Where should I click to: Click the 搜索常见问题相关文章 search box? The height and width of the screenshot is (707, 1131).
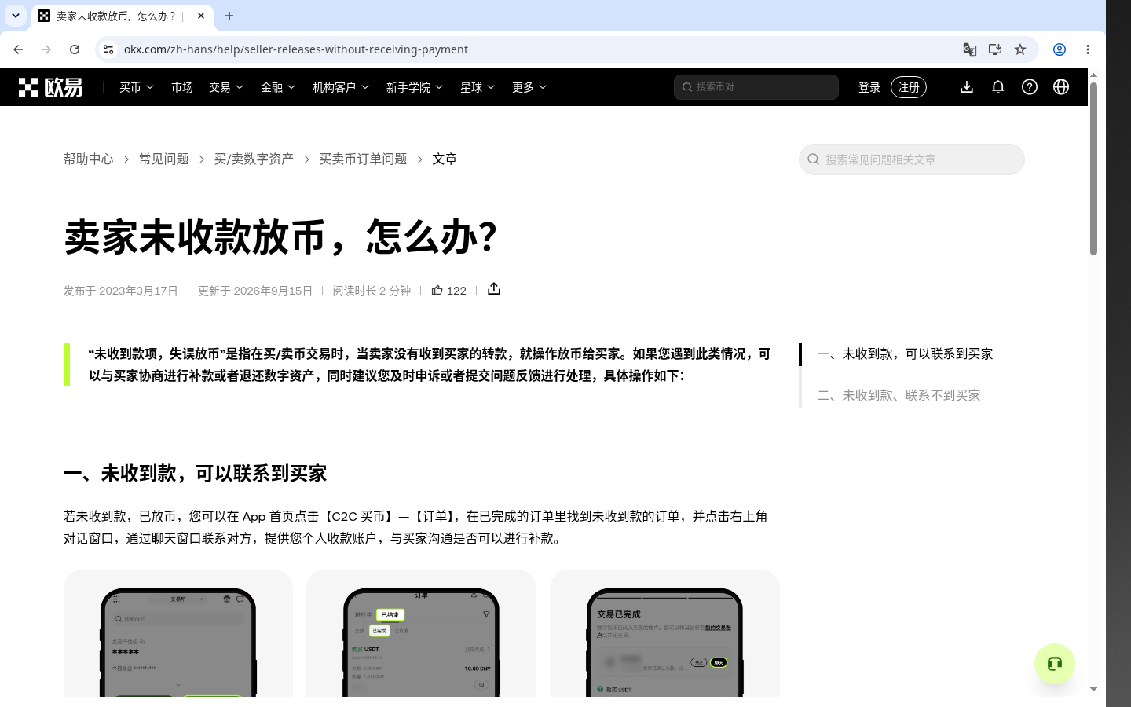coord(912,159)
